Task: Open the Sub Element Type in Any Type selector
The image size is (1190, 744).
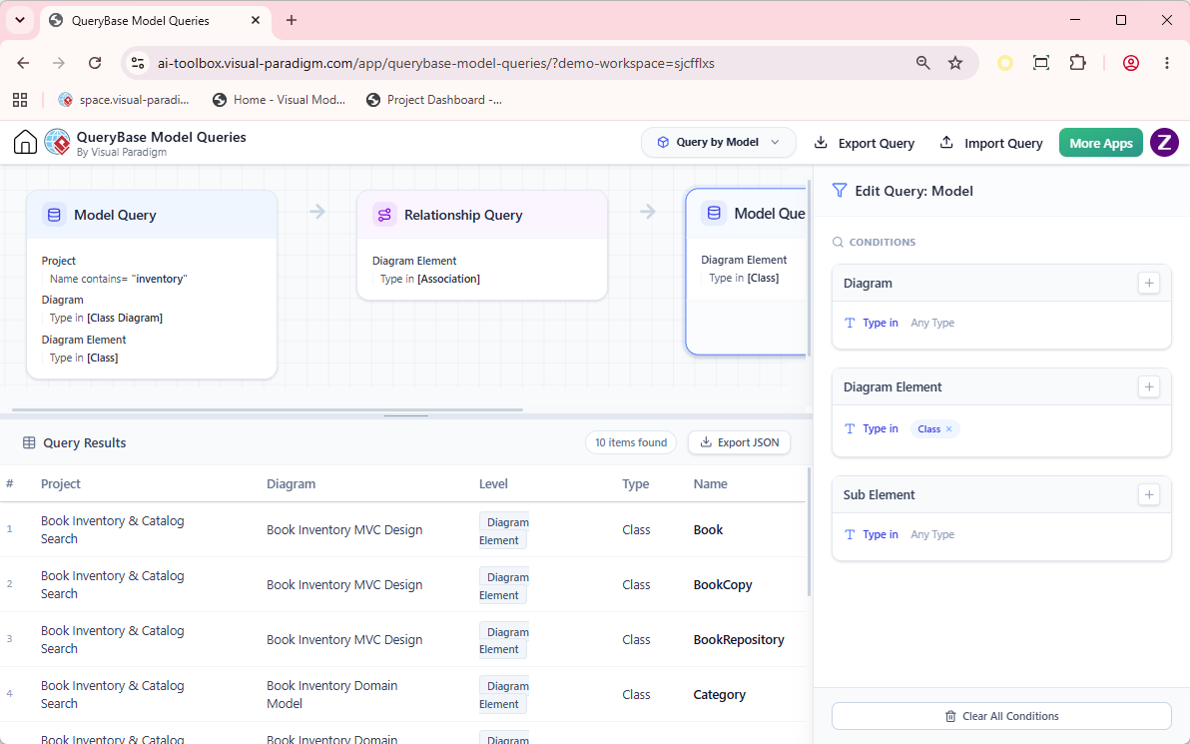Action: tap(932, 534)
